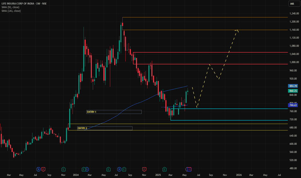Open the green earnings marker of May 2024

pos(108,169)
